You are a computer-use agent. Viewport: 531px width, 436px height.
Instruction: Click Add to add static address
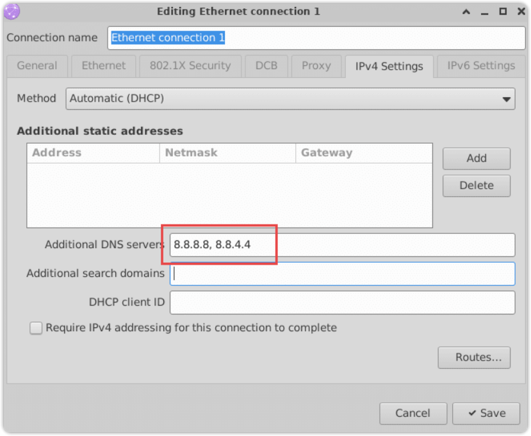pos(476,159)
